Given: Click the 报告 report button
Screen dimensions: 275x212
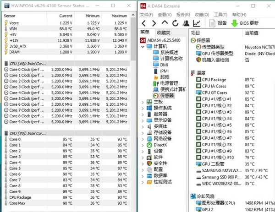Looking at the screenshot, I should [x=218, y=23].
